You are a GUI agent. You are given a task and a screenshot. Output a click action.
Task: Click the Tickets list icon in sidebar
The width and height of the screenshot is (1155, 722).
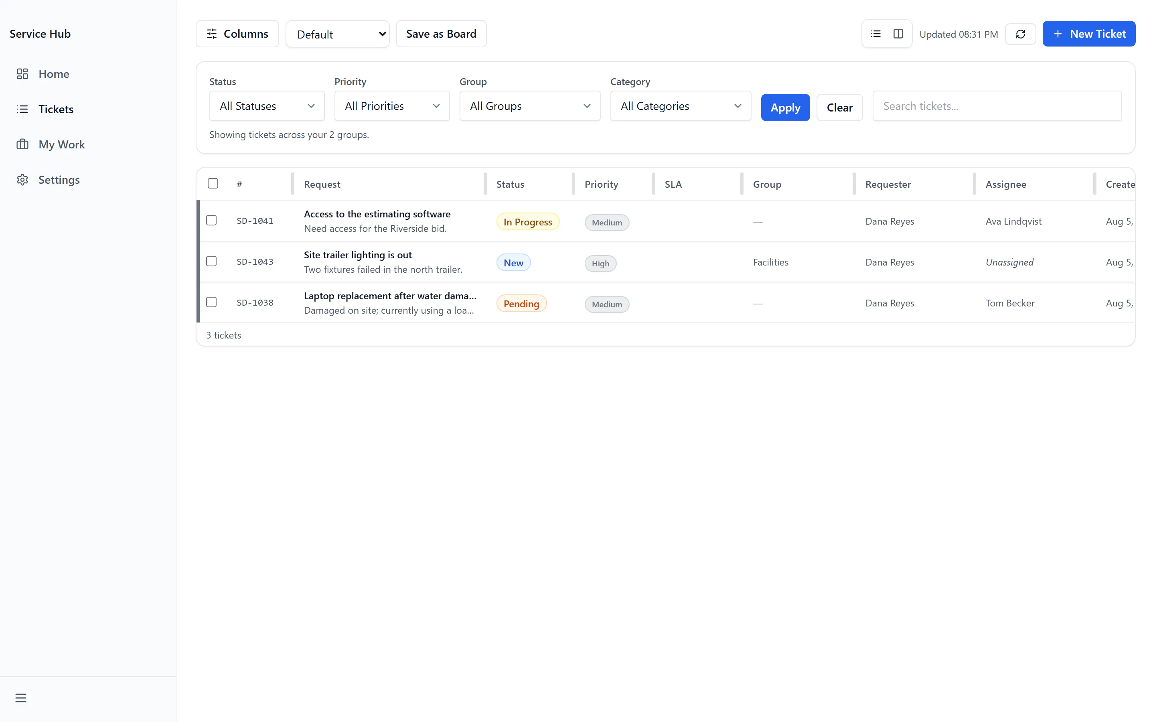(22, 109)
